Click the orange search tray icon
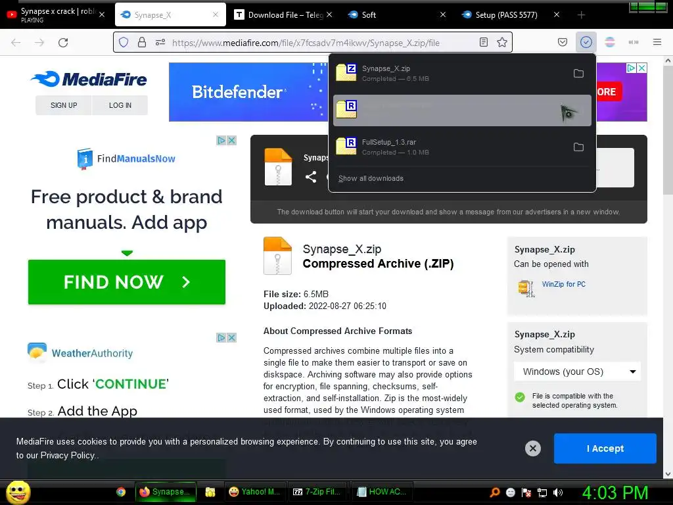The image size is (673, 505). [x=495, y=492]
